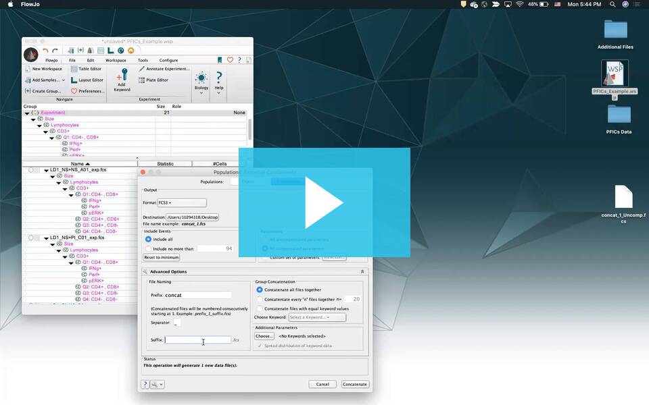This screenshot has height=405, width=649.
Task: Click Cancel in the concatenate dialog
Action: click(322, 384)
